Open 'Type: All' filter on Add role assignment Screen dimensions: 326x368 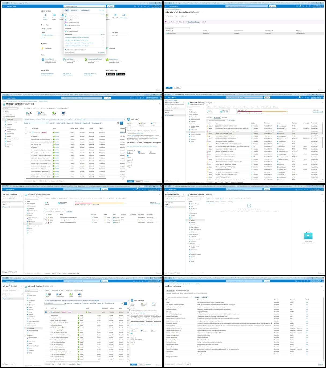coord(196,297)
